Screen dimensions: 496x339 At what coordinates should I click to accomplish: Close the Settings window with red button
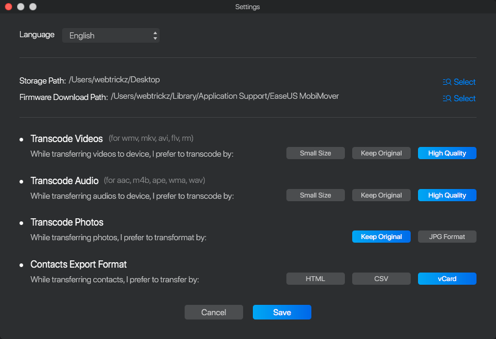[x=9, y=7]
